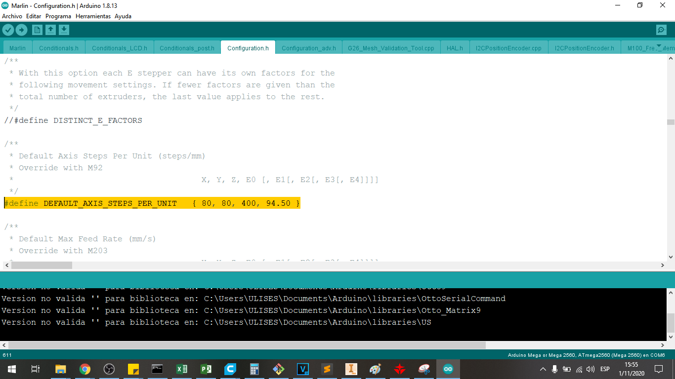675x379 pixels.
Task: Open the Windows Start menu
Action: 11,369
